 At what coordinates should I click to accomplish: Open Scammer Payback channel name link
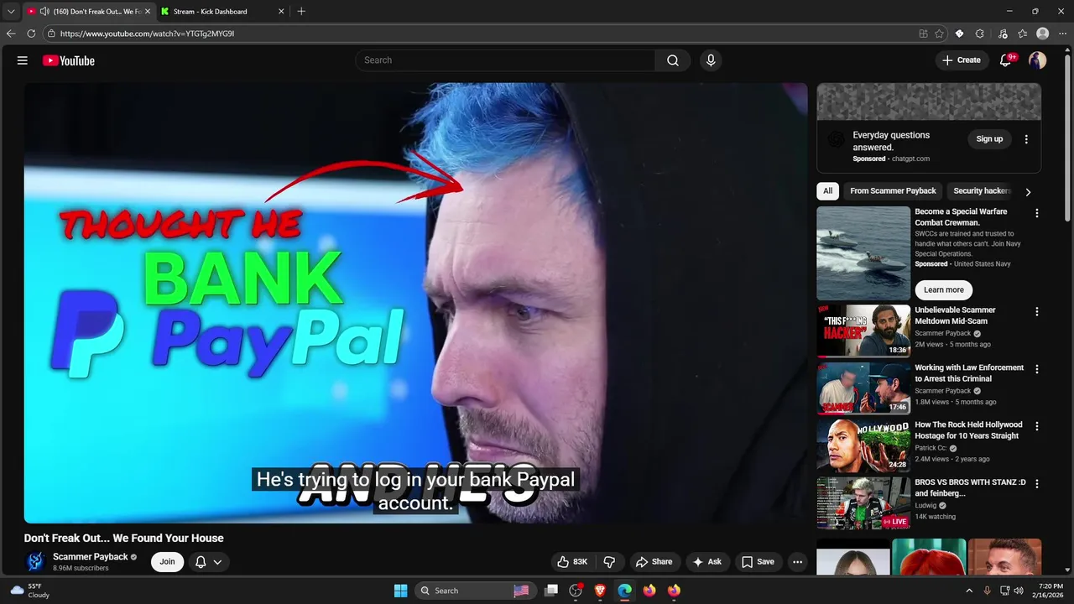pyautogui.click(x=91, y=557)
